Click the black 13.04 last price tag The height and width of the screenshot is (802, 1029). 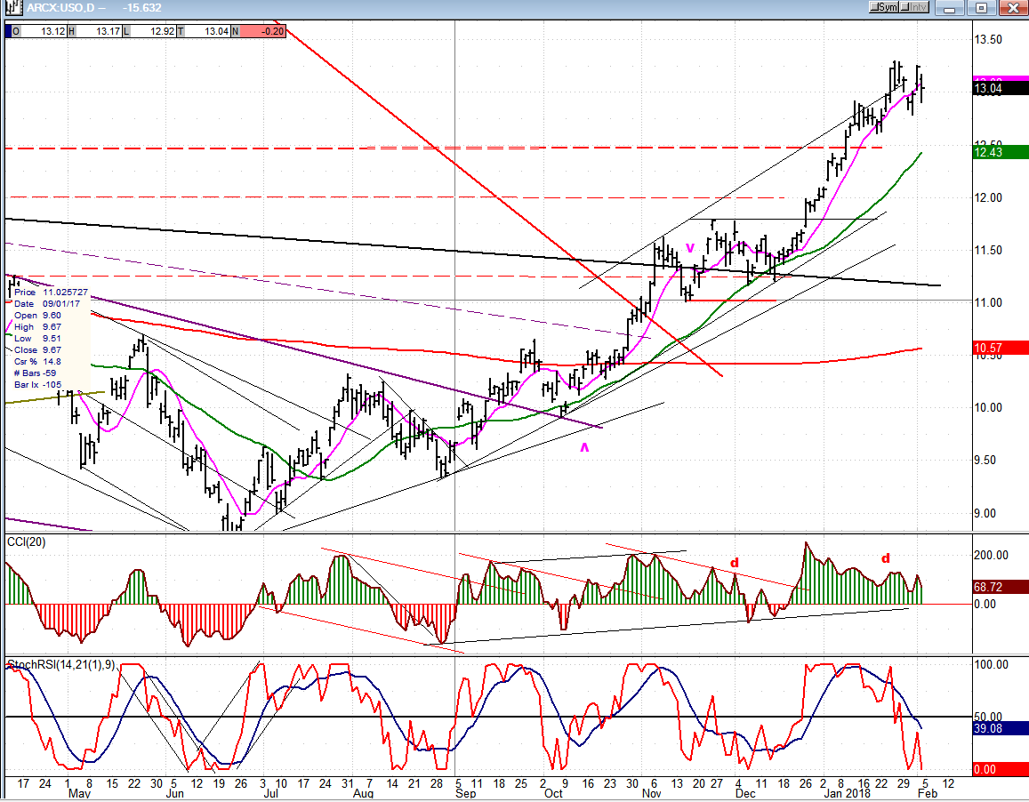point(1001,88)
